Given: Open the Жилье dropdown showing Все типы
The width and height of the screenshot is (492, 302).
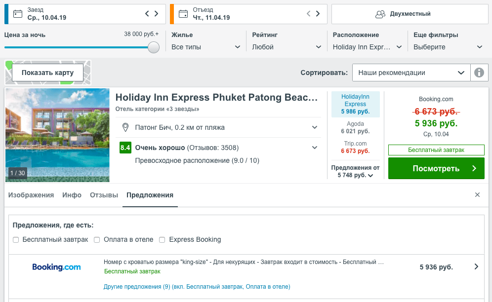Looking at the screenshot, I should click(x=206, y=47).
